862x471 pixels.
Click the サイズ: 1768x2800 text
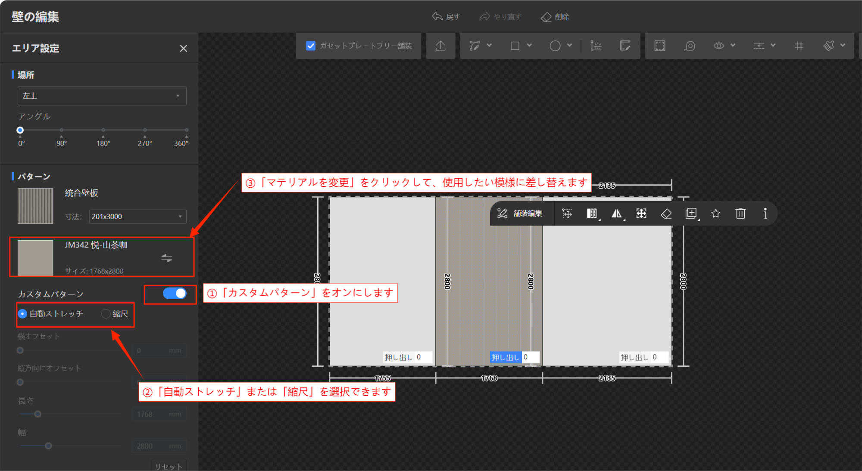click(94, 271)
